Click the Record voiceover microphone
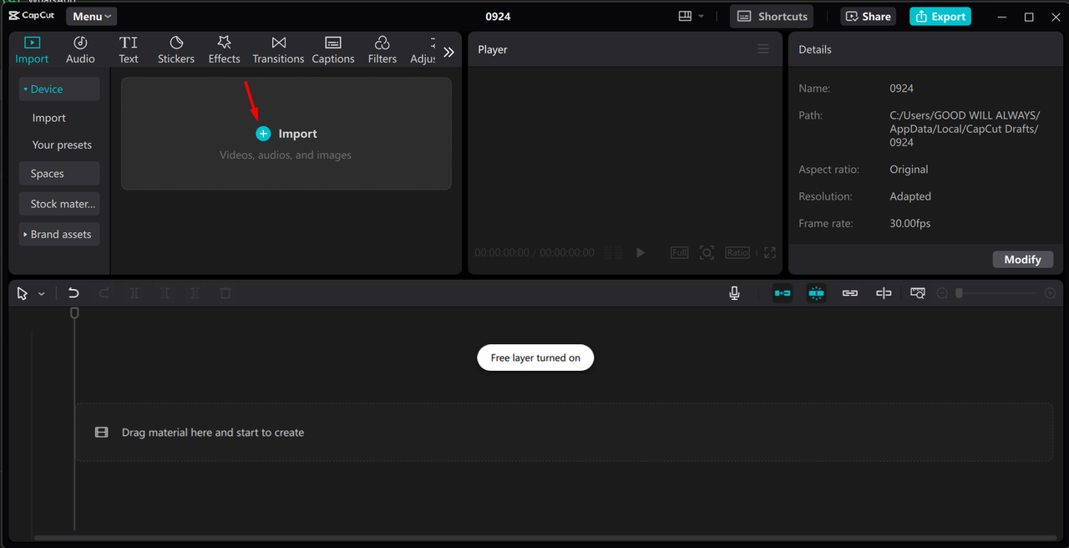This screenshot has height=548, width=1069. pos(734,293)
